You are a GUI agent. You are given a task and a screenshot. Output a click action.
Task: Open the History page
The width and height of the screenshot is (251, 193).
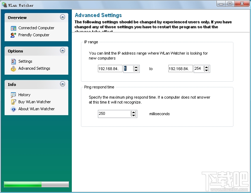point(24,95)
